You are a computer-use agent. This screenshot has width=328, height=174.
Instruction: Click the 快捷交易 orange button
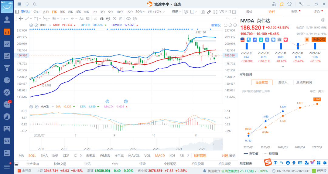pos(319,39)
